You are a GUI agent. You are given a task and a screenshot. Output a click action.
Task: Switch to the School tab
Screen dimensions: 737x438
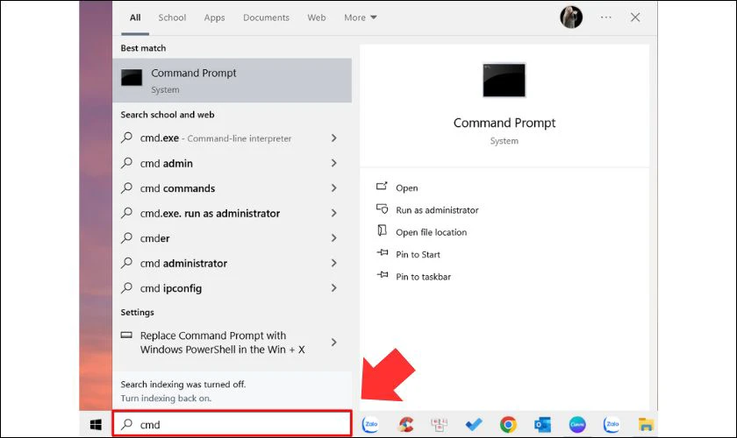(x=172, y=18)
